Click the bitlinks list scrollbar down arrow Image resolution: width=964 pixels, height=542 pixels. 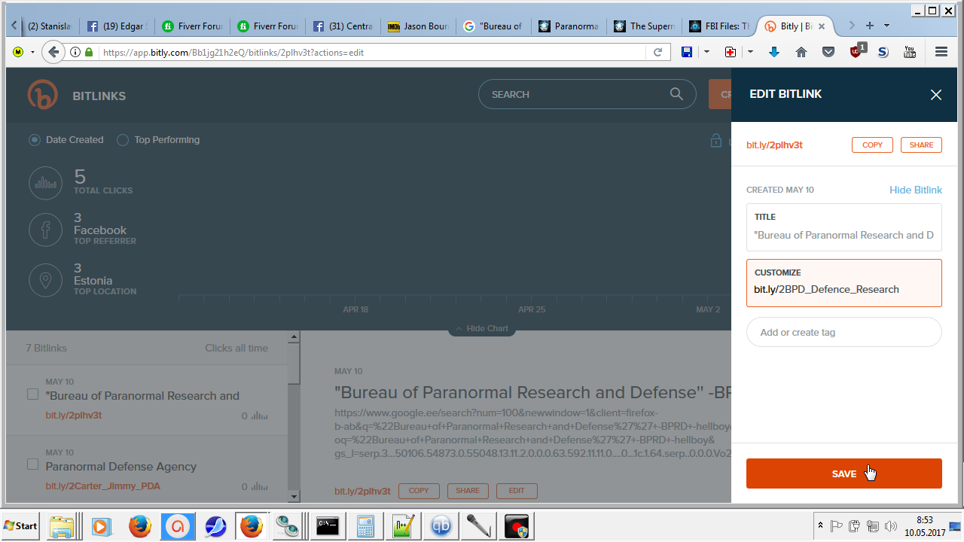click(294, 496)
